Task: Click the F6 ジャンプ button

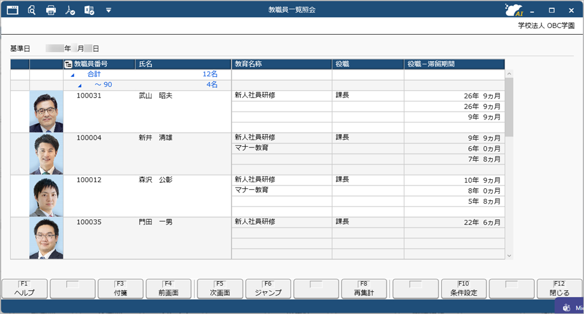Action: point(268,289)
